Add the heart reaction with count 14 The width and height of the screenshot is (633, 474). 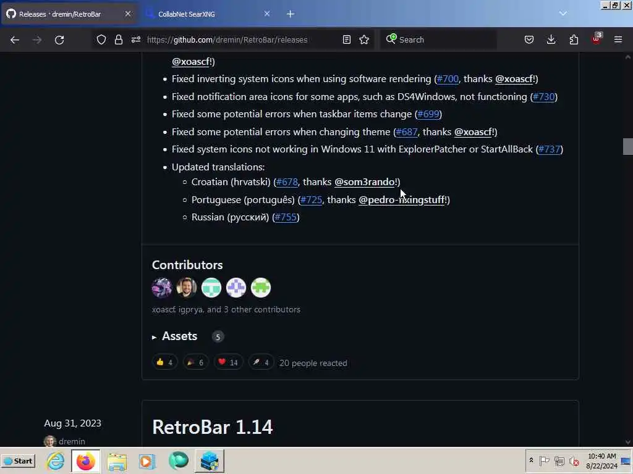click(x=228, y=362)
